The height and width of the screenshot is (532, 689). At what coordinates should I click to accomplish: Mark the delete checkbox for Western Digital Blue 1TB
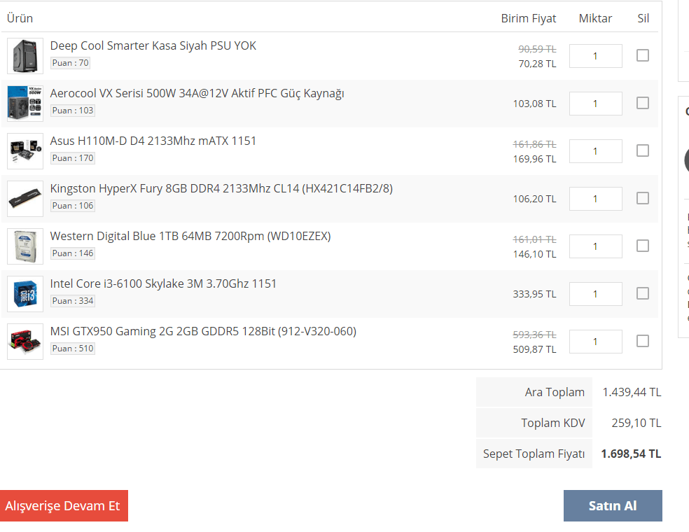[x=642, y=246]
